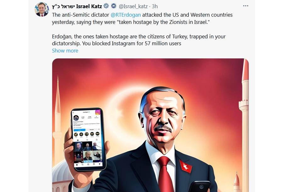Viewport: 283px width, 192px height.
Task: Click the blue affiliation emblem badge
Action: 114,6
